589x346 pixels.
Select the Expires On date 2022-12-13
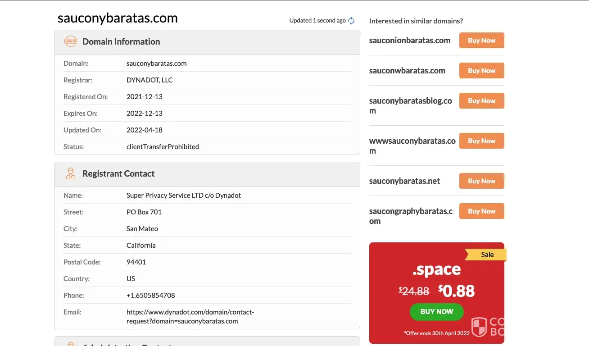(145, 114)
